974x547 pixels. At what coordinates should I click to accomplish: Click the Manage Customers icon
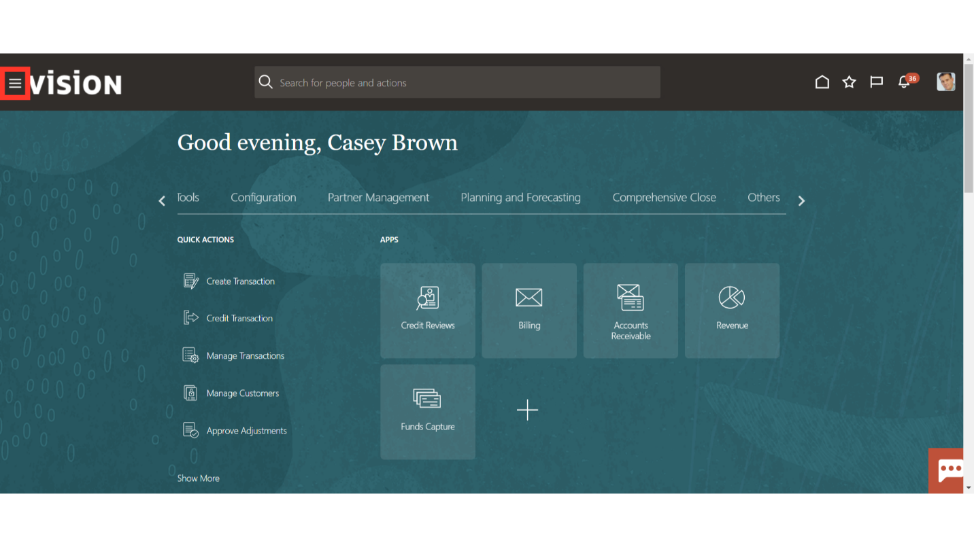tap(191, 393)
